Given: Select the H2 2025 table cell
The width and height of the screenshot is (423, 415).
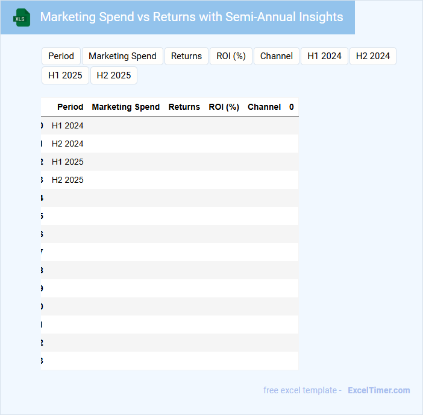Looking at the screenshot, I should pos(67,180).
